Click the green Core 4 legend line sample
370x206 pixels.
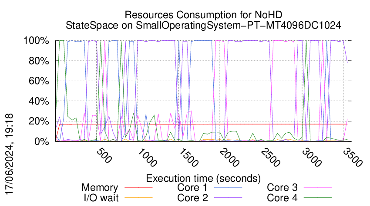318,198
